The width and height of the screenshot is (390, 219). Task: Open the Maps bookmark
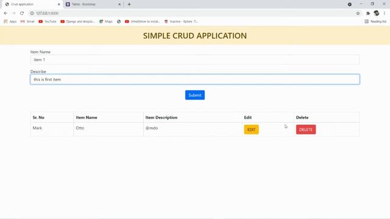[106, 22]
